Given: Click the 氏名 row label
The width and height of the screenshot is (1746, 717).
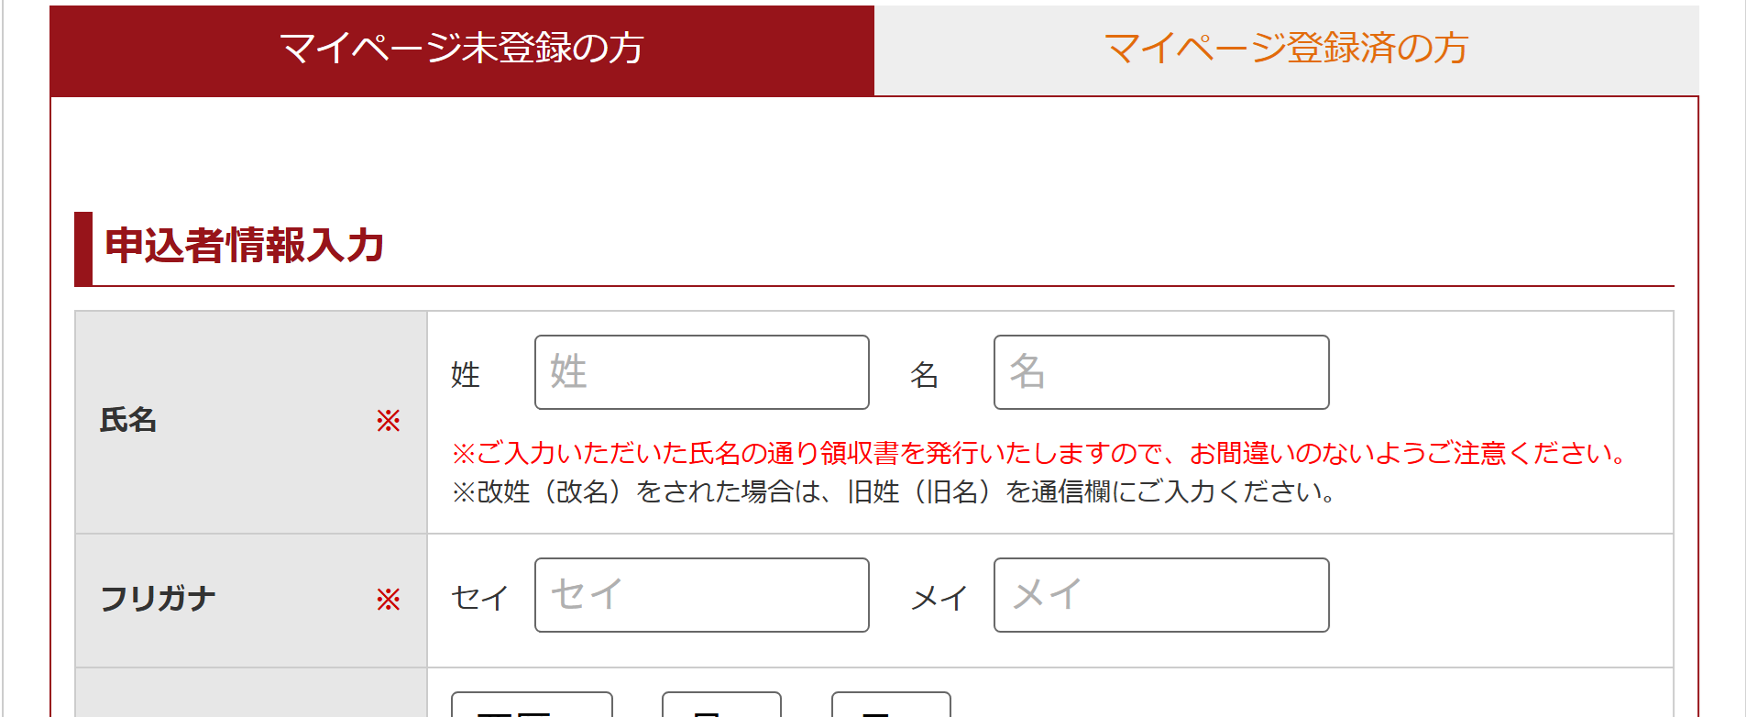Looking at the screenshot, I should pyautogui.click(x=128, y=420).
